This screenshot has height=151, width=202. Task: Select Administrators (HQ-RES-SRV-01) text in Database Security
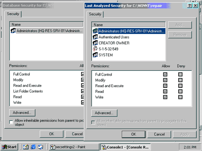[x=49, y=31]
